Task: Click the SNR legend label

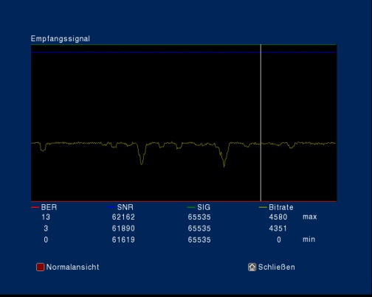Action: pos(125,207)
